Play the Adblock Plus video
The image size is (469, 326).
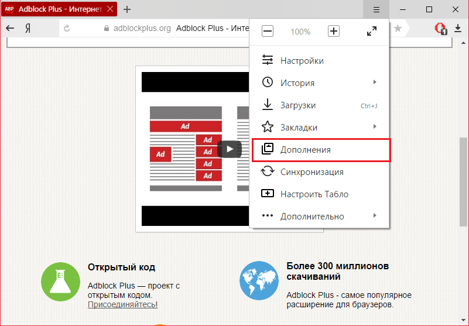pos(229,149)
